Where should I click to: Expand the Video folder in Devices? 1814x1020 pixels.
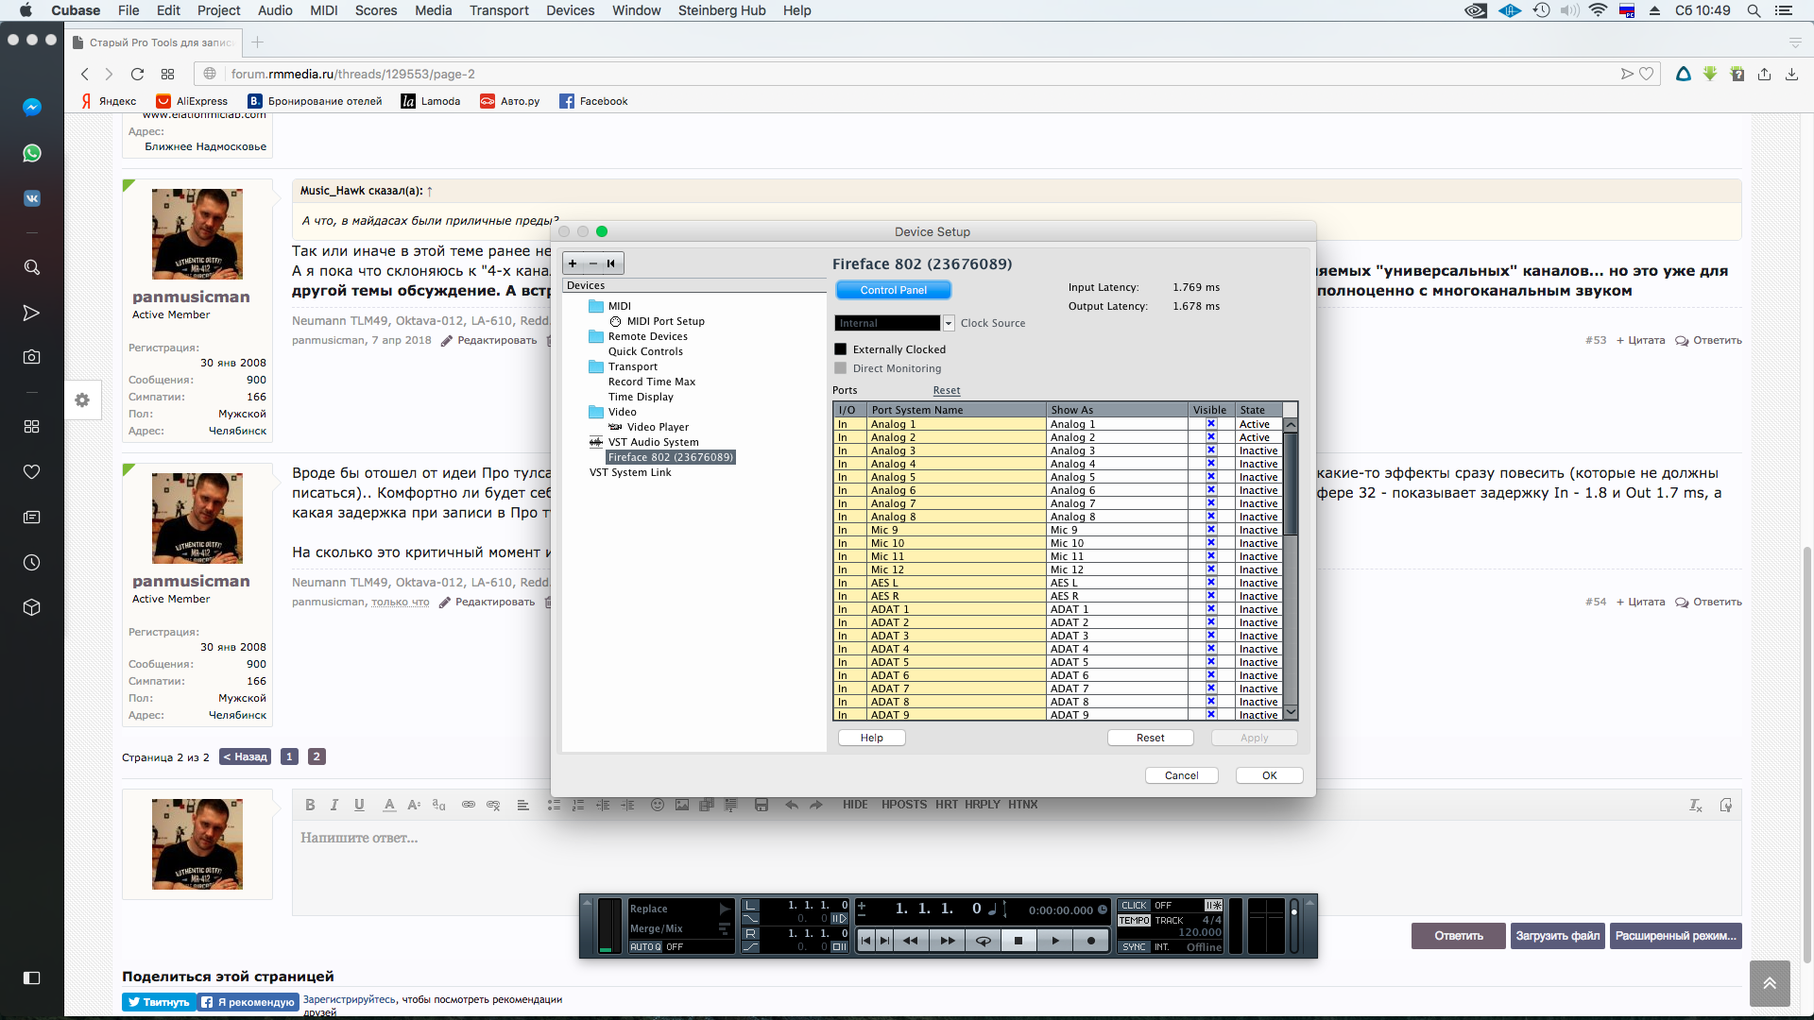coord(596,412)
